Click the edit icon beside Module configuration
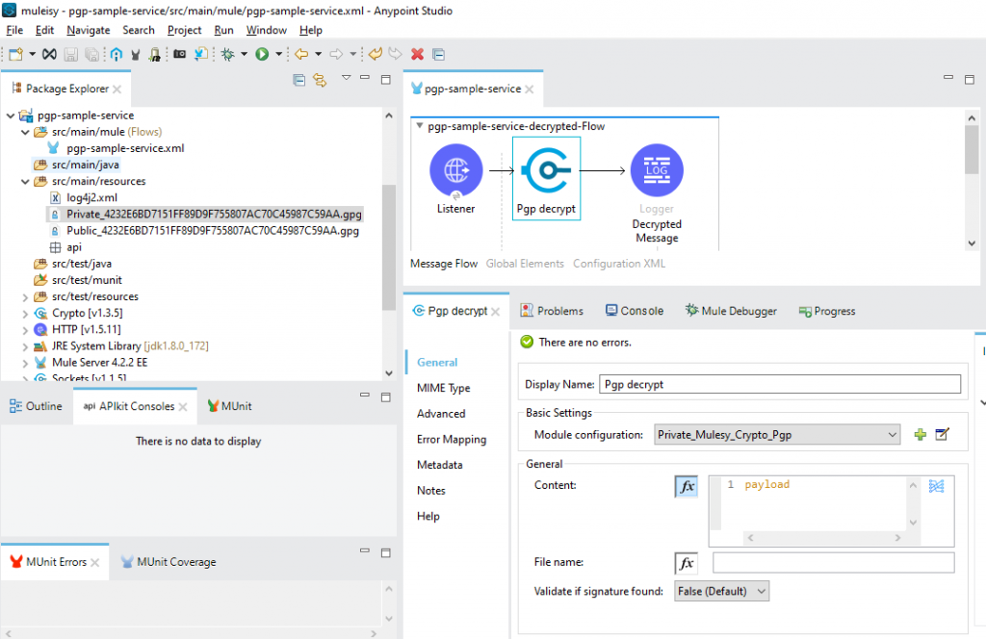This screenshot has height=639, width=986. pos(941,435)
